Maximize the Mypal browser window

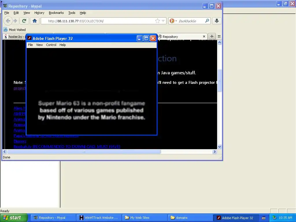[212, 6]
